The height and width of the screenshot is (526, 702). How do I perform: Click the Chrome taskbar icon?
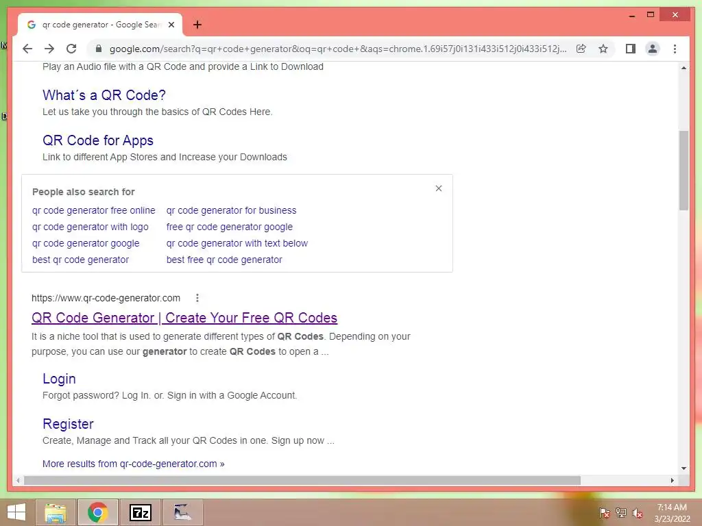(97, 512)
